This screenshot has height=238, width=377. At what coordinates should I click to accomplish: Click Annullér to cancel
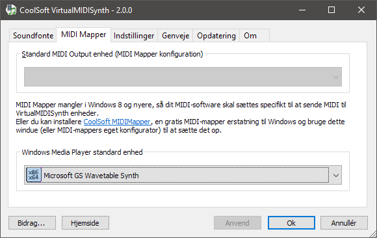click(344, 223)
